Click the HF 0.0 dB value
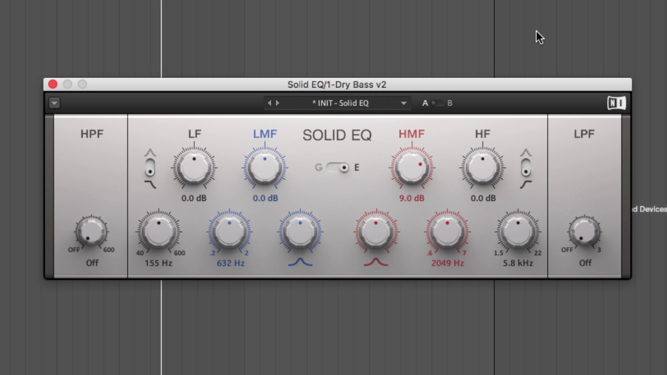 pos(483,198)
